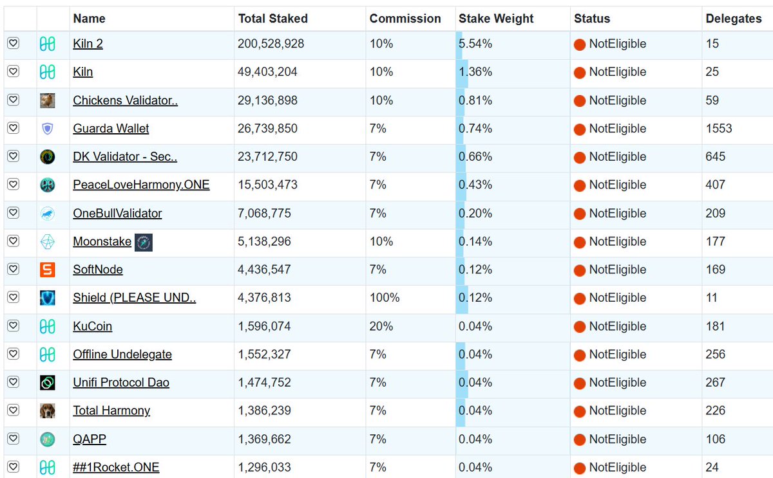This screenshot has width=773, height=478.
Task: Open the SoftNode validator link
Action: [x=98, y=270]
